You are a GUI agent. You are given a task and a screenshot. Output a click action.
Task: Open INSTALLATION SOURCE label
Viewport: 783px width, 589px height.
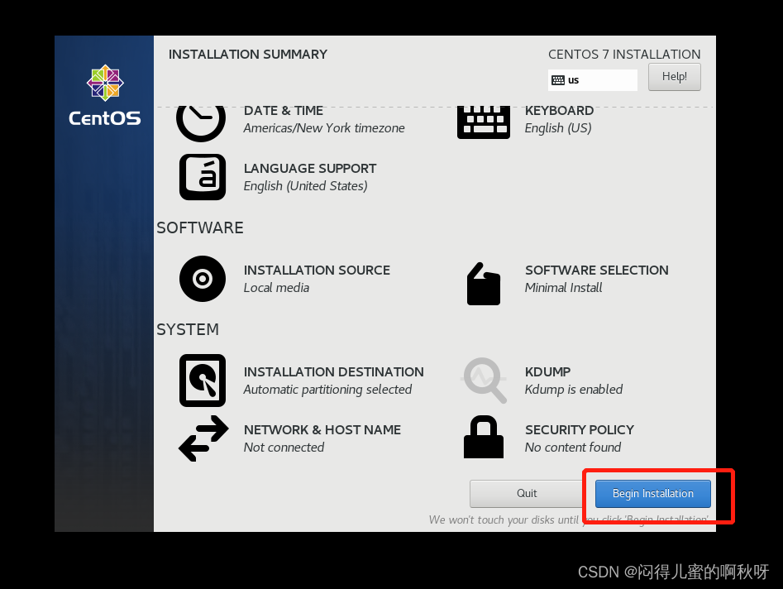coord(317,271)
